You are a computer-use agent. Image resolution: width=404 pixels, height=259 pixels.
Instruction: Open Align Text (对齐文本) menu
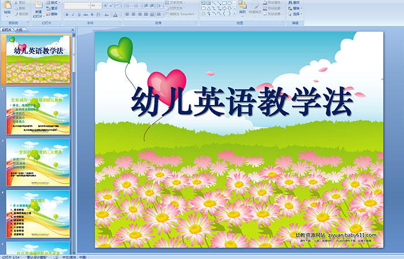tap(174, 8)
